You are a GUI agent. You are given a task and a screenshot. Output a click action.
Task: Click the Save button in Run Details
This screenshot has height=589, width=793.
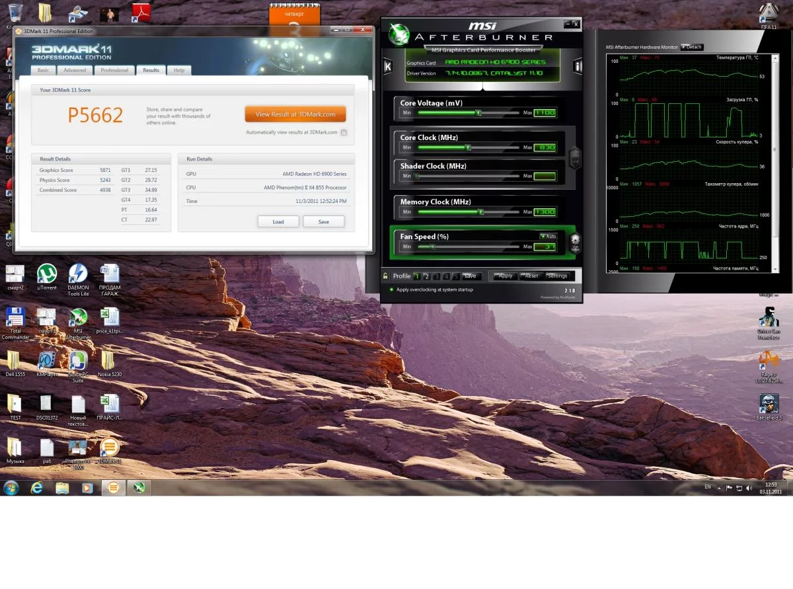point(324,221)
